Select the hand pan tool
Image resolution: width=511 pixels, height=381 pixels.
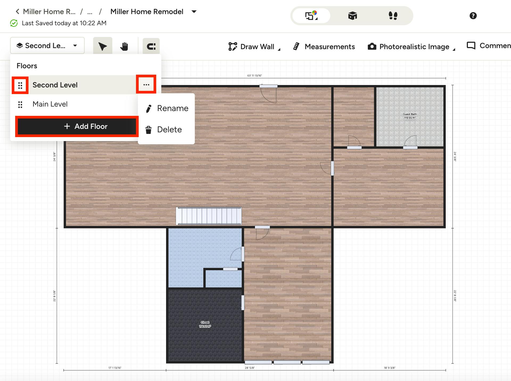pos(124,46)
